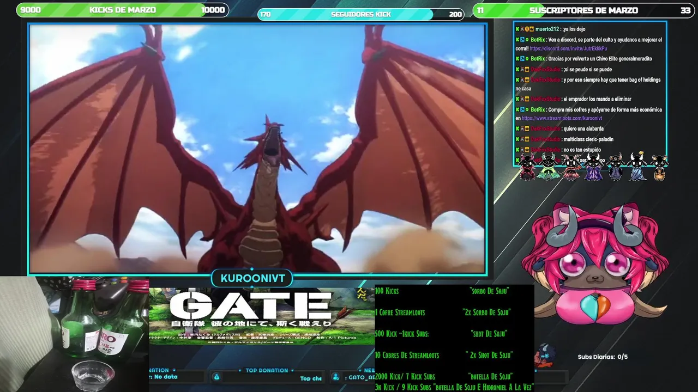This screenshot has height=392, width=698.
Task: Click the "200" Seguidores Kick goal value
Action: tap(455, 14)
